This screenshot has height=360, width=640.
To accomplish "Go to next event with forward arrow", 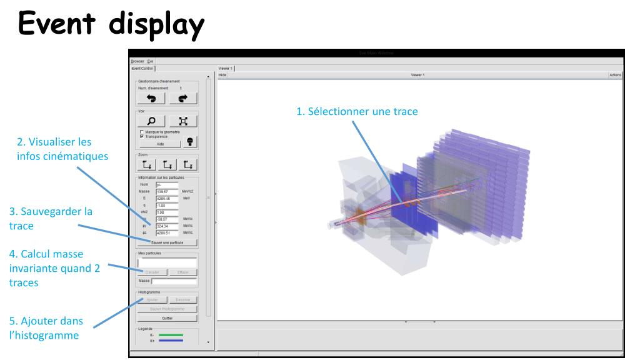I will [183, 98].
